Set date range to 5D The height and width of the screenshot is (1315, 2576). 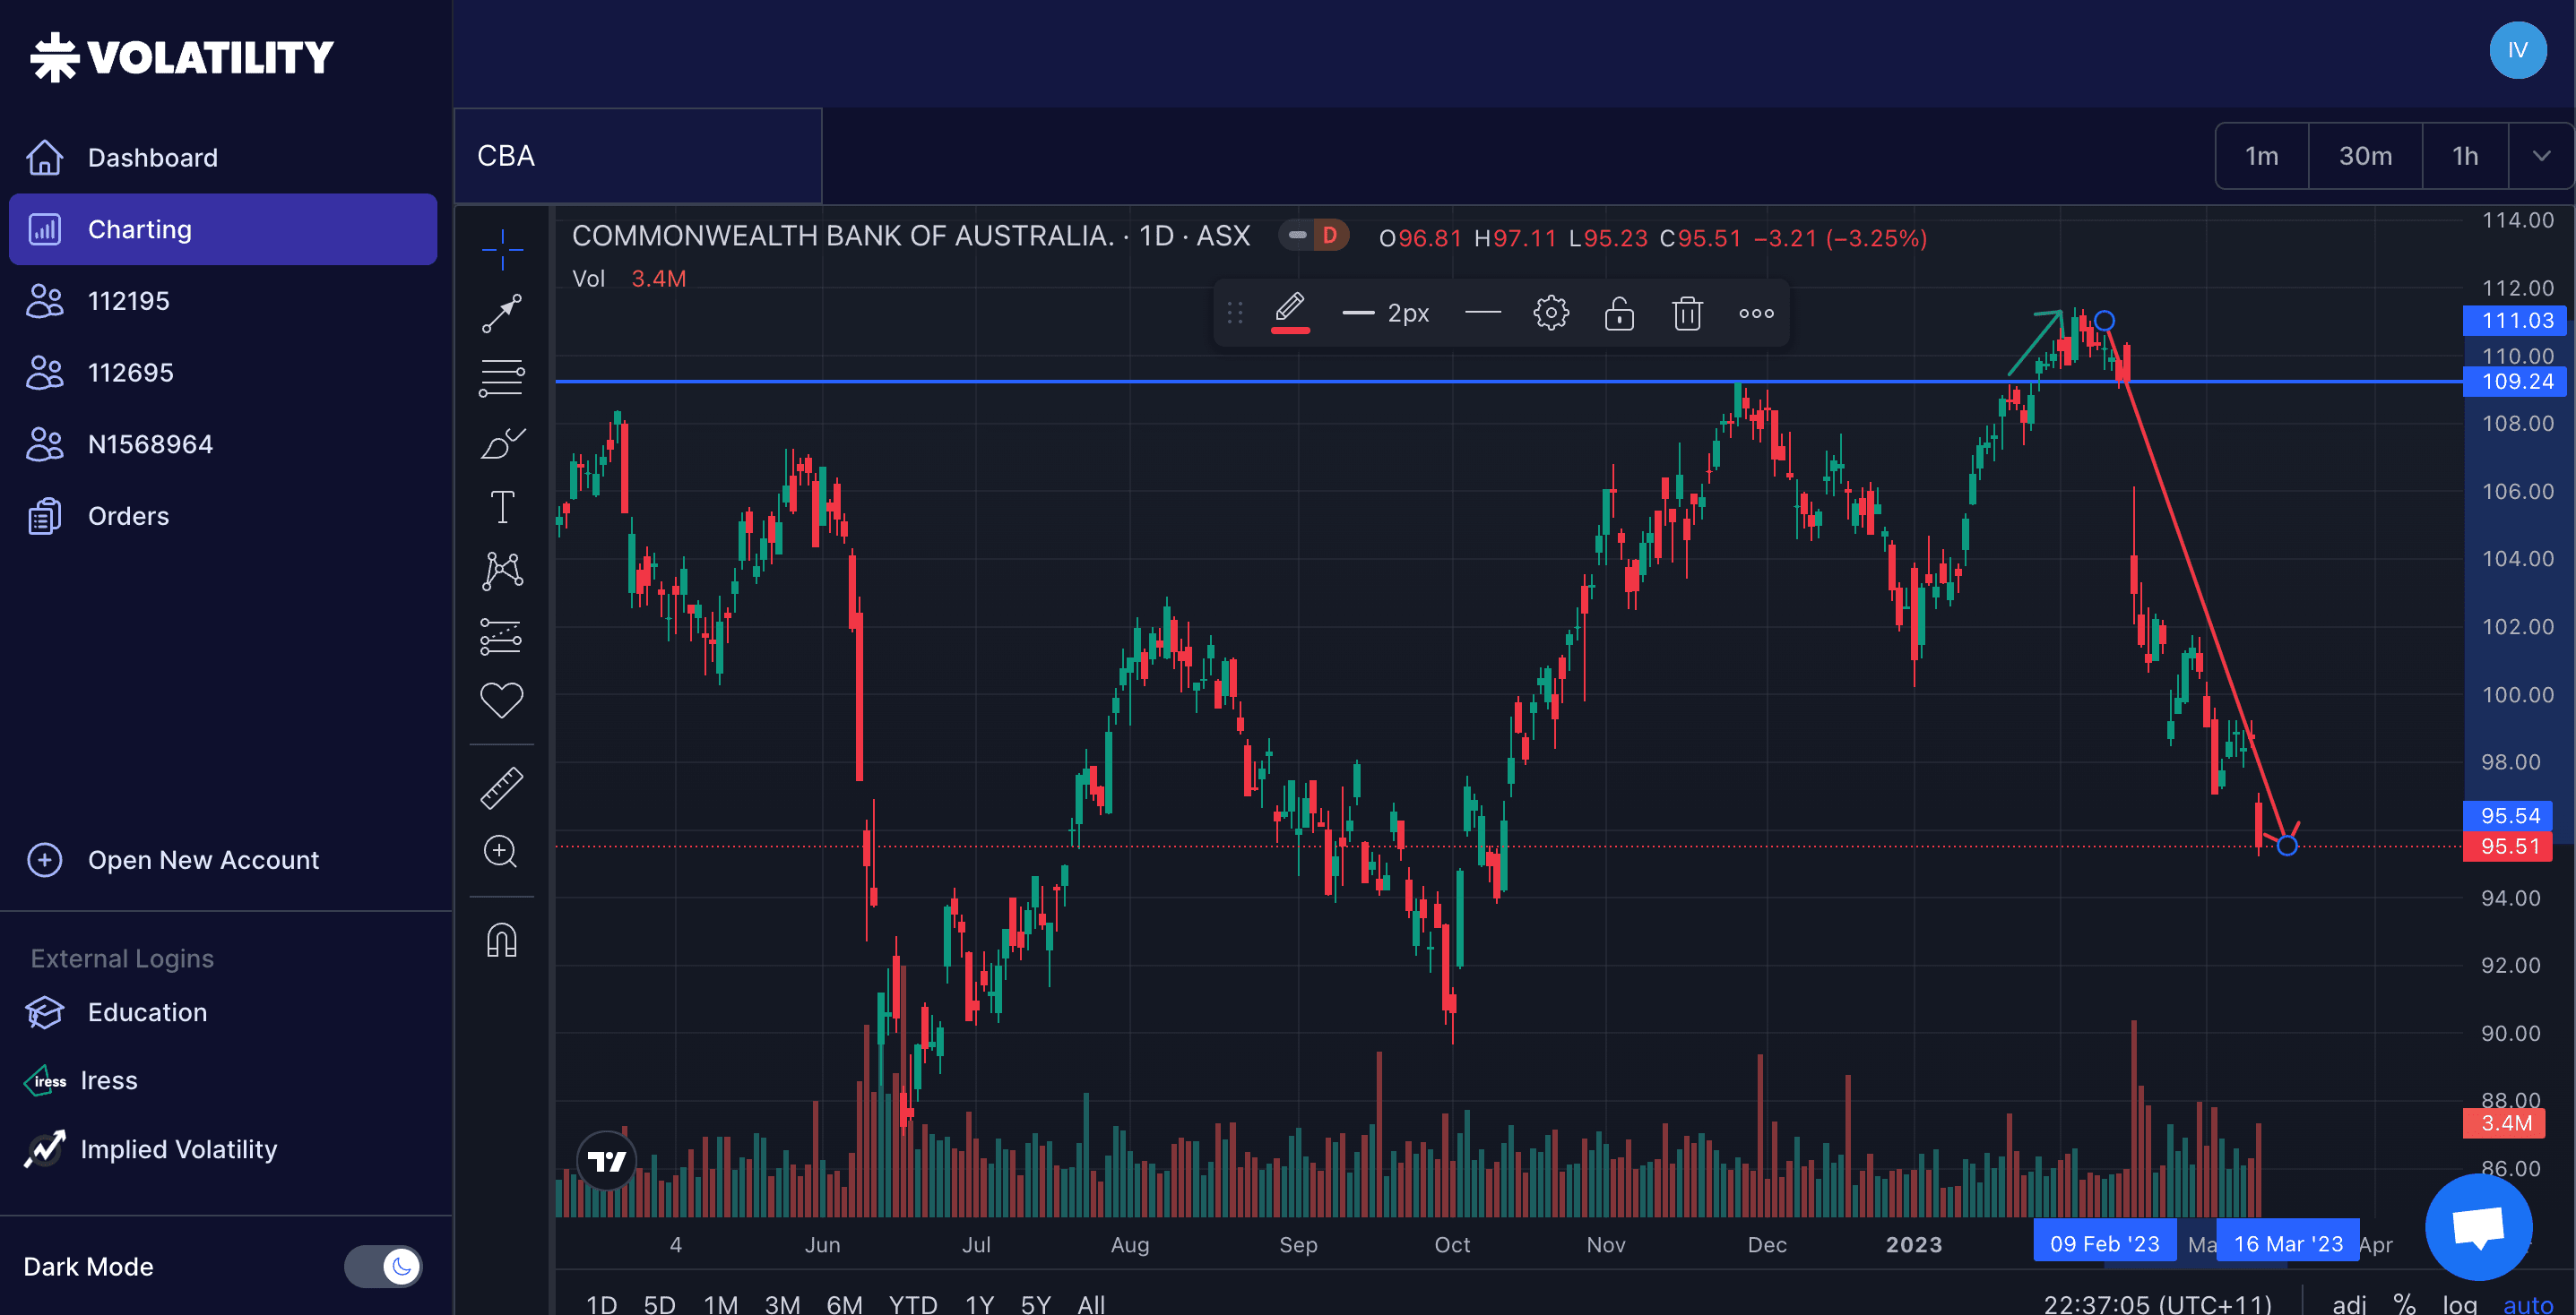[659, 1303]
